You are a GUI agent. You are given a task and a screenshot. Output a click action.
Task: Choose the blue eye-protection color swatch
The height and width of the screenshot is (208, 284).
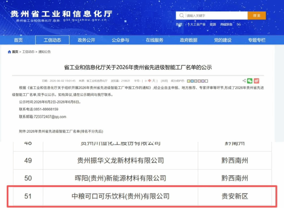click(x=192, y=81)
